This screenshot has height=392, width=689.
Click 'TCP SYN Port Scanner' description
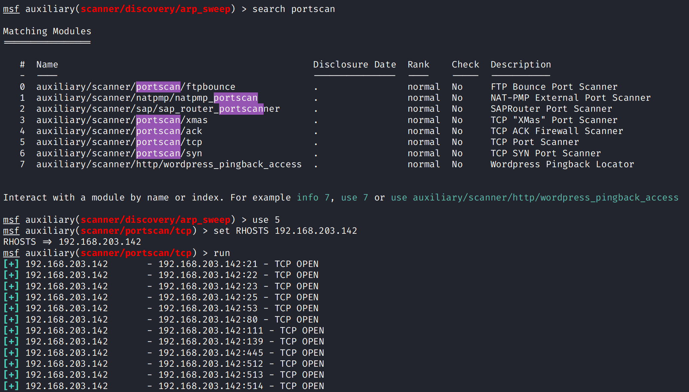[x=545, y=153]
